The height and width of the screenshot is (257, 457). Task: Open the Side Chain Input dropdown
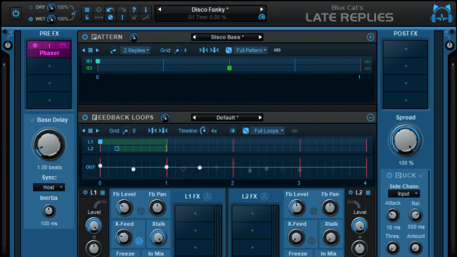pyautogui.click(x=404, y=194)
